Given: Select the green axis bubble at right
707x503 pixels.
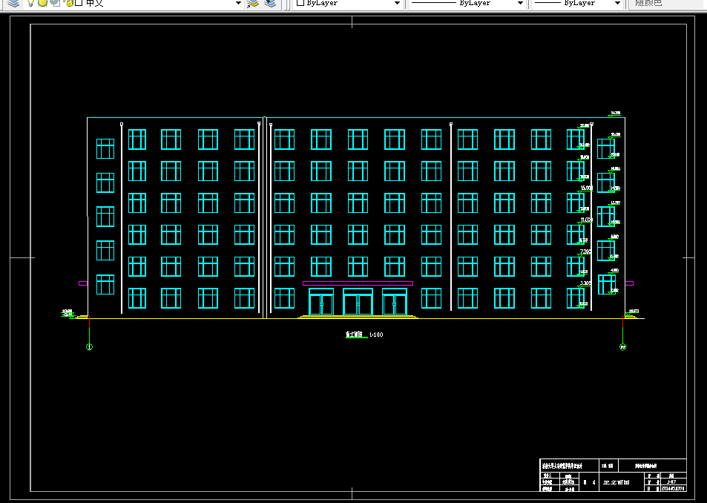Looking at the screenshot, I should (x=622, y=347).
